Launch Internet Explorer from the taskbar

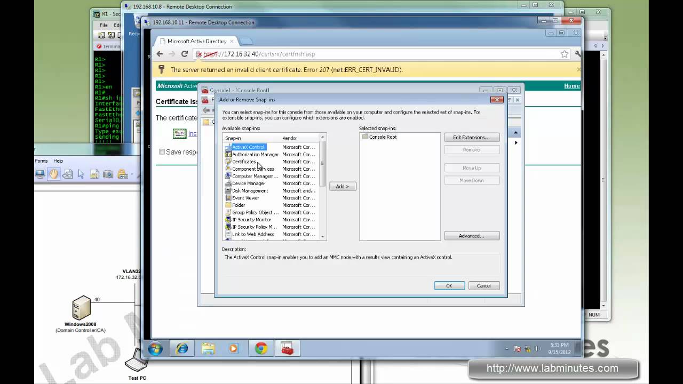click(x=182, y=349)
